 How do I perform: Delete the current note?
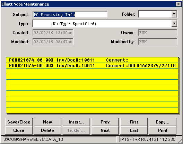(47, 130)
